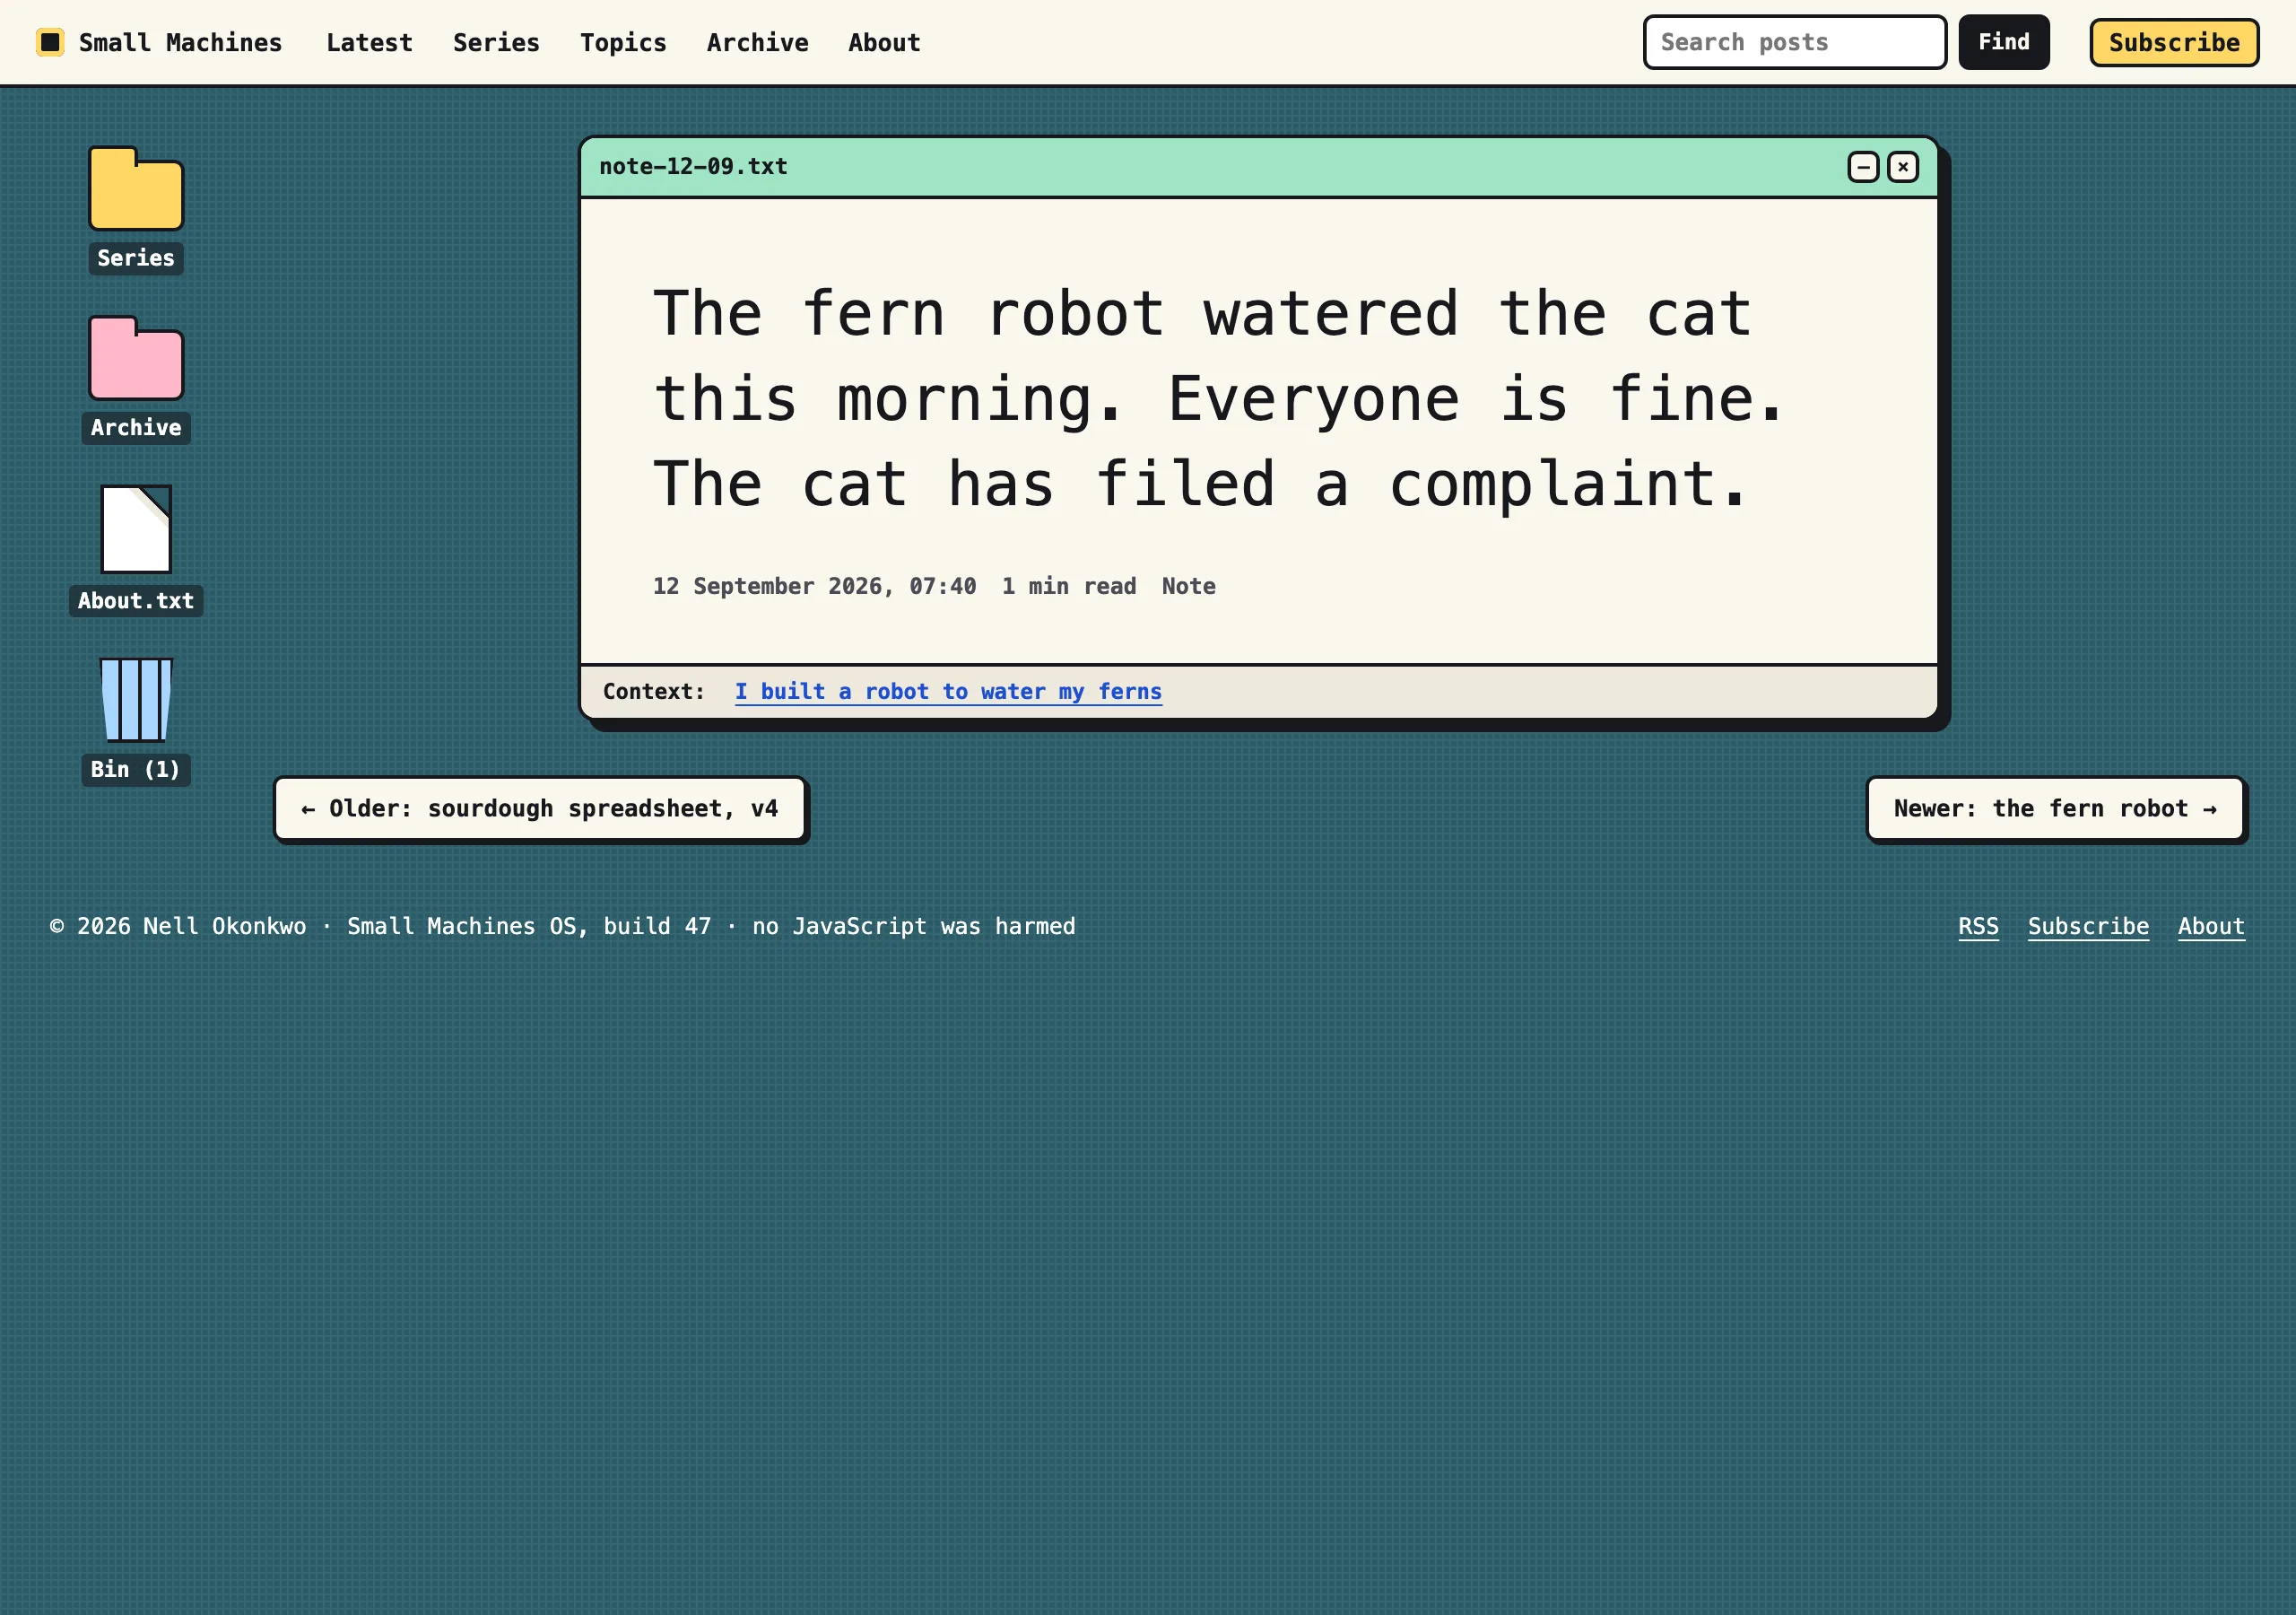Close the note-12-09.txt window
Viewport: 2296px width, 1615px height.
tap(1902, 167)
